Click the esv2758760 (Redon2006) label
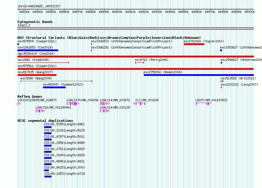The height and width of the screenshot is (188, 262). (x=163, y=72)
